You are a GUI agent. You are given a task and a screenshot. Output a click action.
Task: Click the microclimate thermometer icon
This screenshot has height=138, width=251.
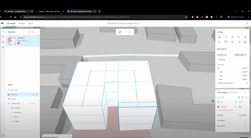(245, 37)
